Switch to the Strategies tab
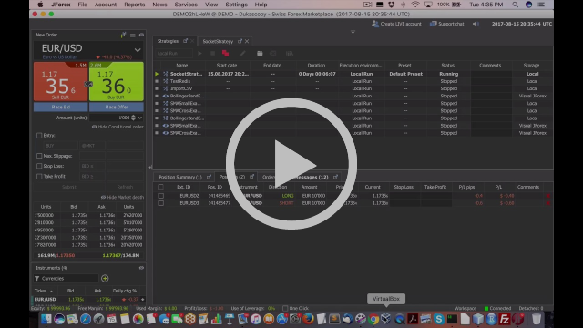This screenshot has width=583, height=328. 168,41
